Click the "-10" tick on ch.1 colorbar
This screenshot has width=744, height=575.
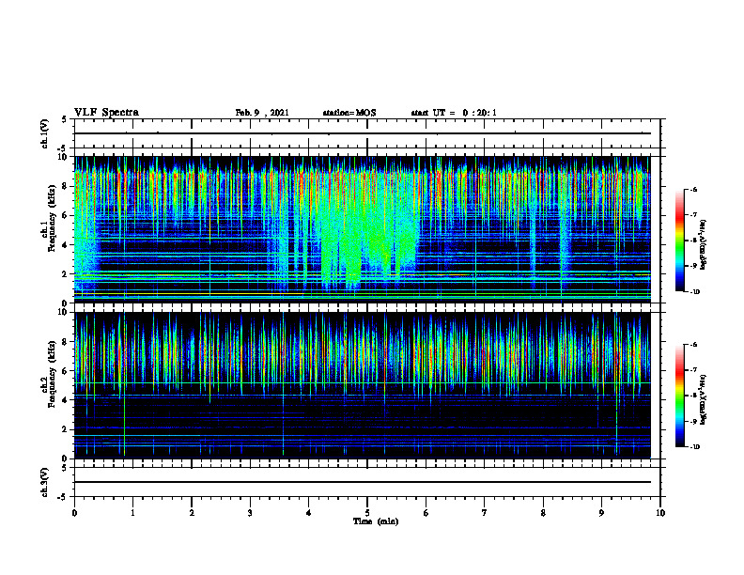(x=695, y=292)
